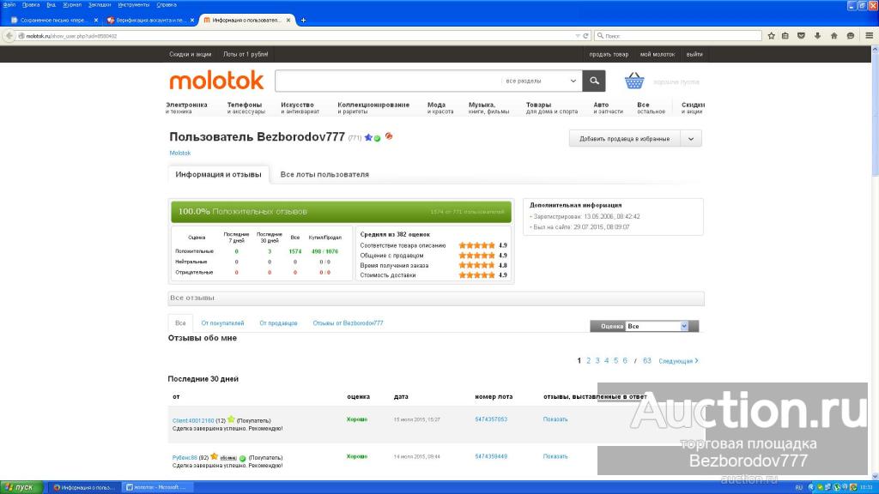Image resolution: width=879 pixels, height=494 pixels.
Task: Select the 'Информация и отзывы' tab
Action: [218, 174]
